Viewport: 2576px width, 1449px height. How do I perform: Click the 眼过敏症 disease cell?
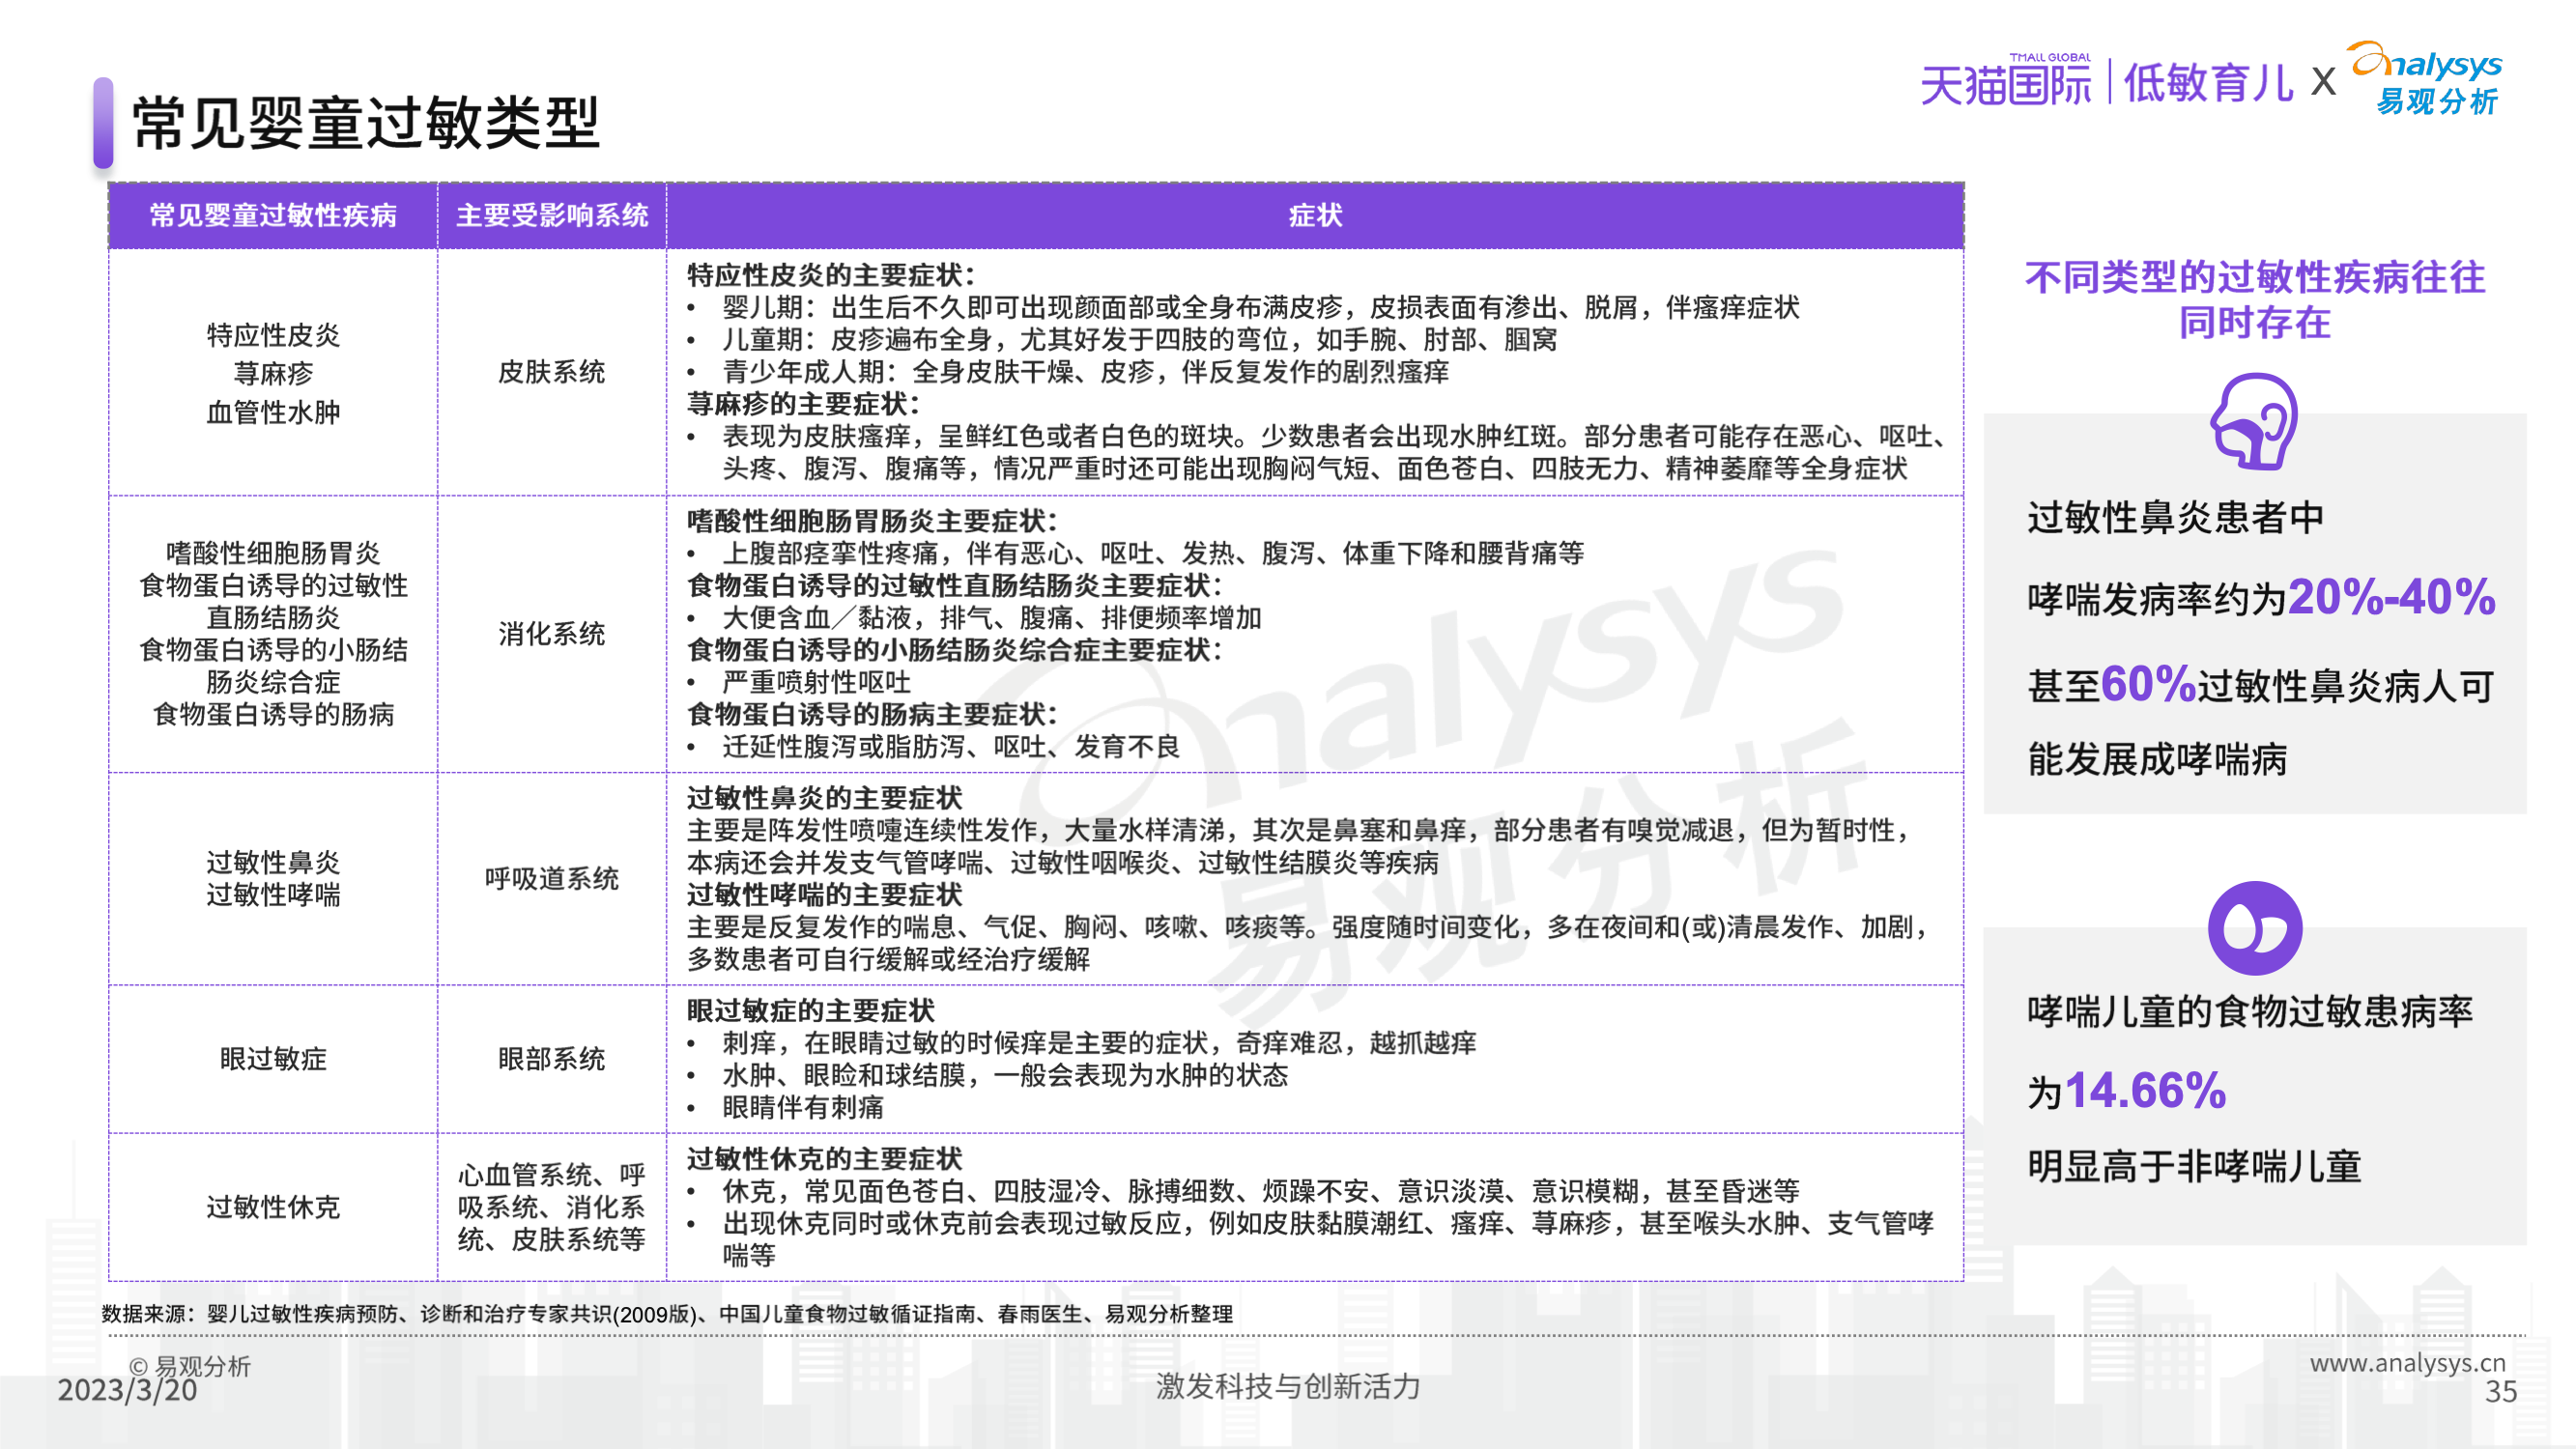[273, 1058]
